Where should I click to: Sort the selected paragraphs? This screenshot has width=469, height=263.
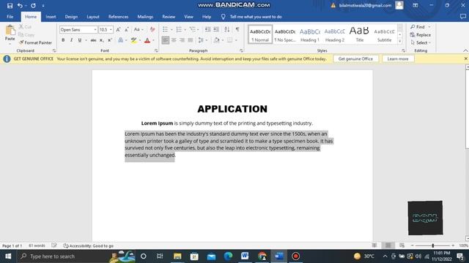point(227,29)
